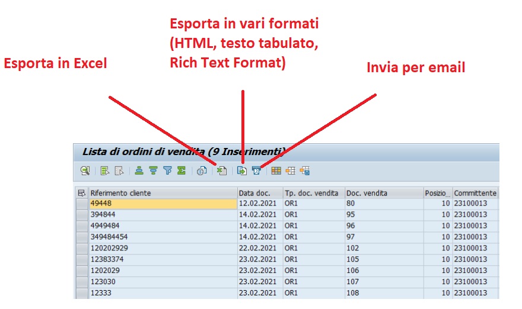Click OR1 cell in document 80 row
The height and width of the screenshot is (309, 522).
click(x=314, y=204)
